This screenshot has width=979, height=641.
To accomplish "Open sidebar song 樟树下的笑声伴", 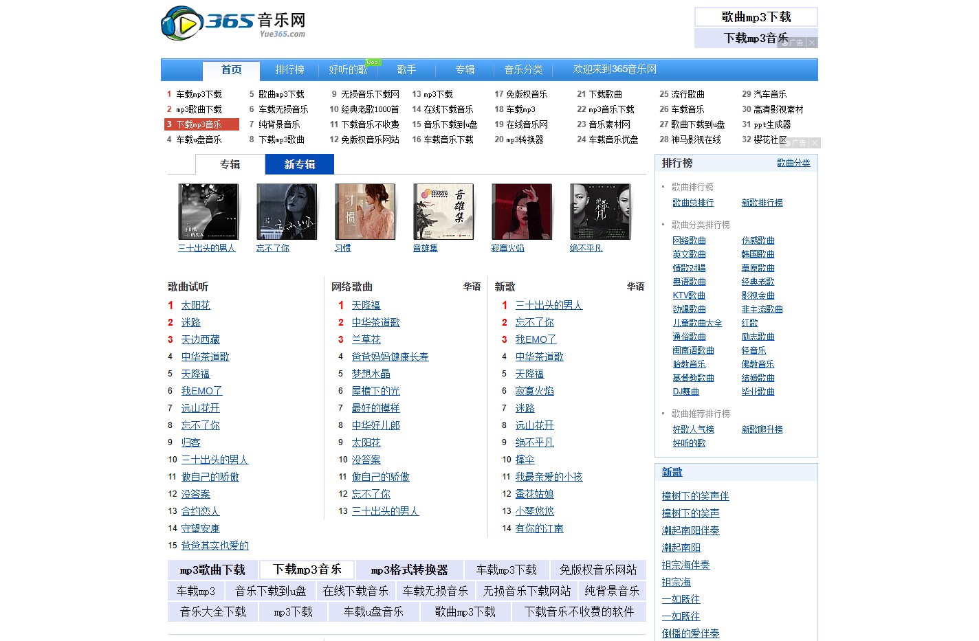I will point(695,496).
